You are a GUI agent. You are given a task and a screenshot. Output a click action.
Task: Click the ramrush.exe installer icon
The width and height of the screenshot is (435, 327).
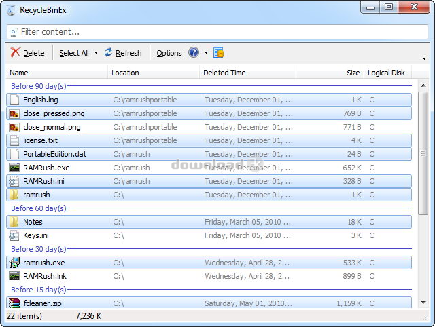click(14, 263)
